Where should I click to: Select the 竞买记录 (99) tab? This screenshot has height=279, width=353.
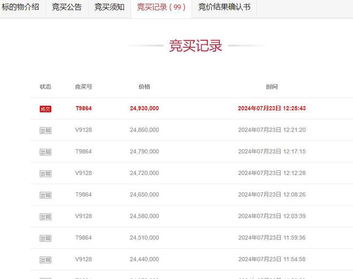click(161, 7)
